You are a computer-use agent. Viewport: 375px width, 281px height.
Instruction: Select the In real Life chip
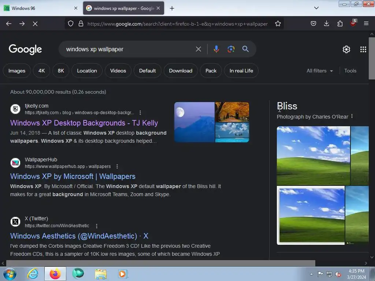click(x=241, y=71)
